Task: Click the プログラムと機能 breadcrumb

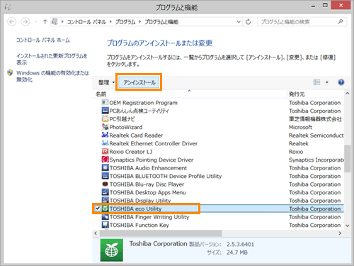Action: (161, 22)
